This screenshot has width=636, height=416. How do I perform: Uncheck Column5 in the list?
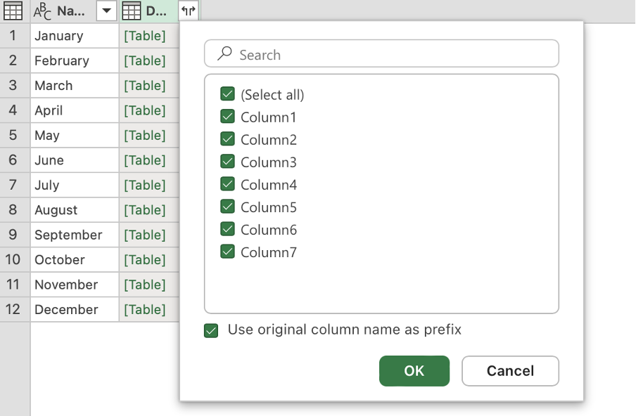227,207
